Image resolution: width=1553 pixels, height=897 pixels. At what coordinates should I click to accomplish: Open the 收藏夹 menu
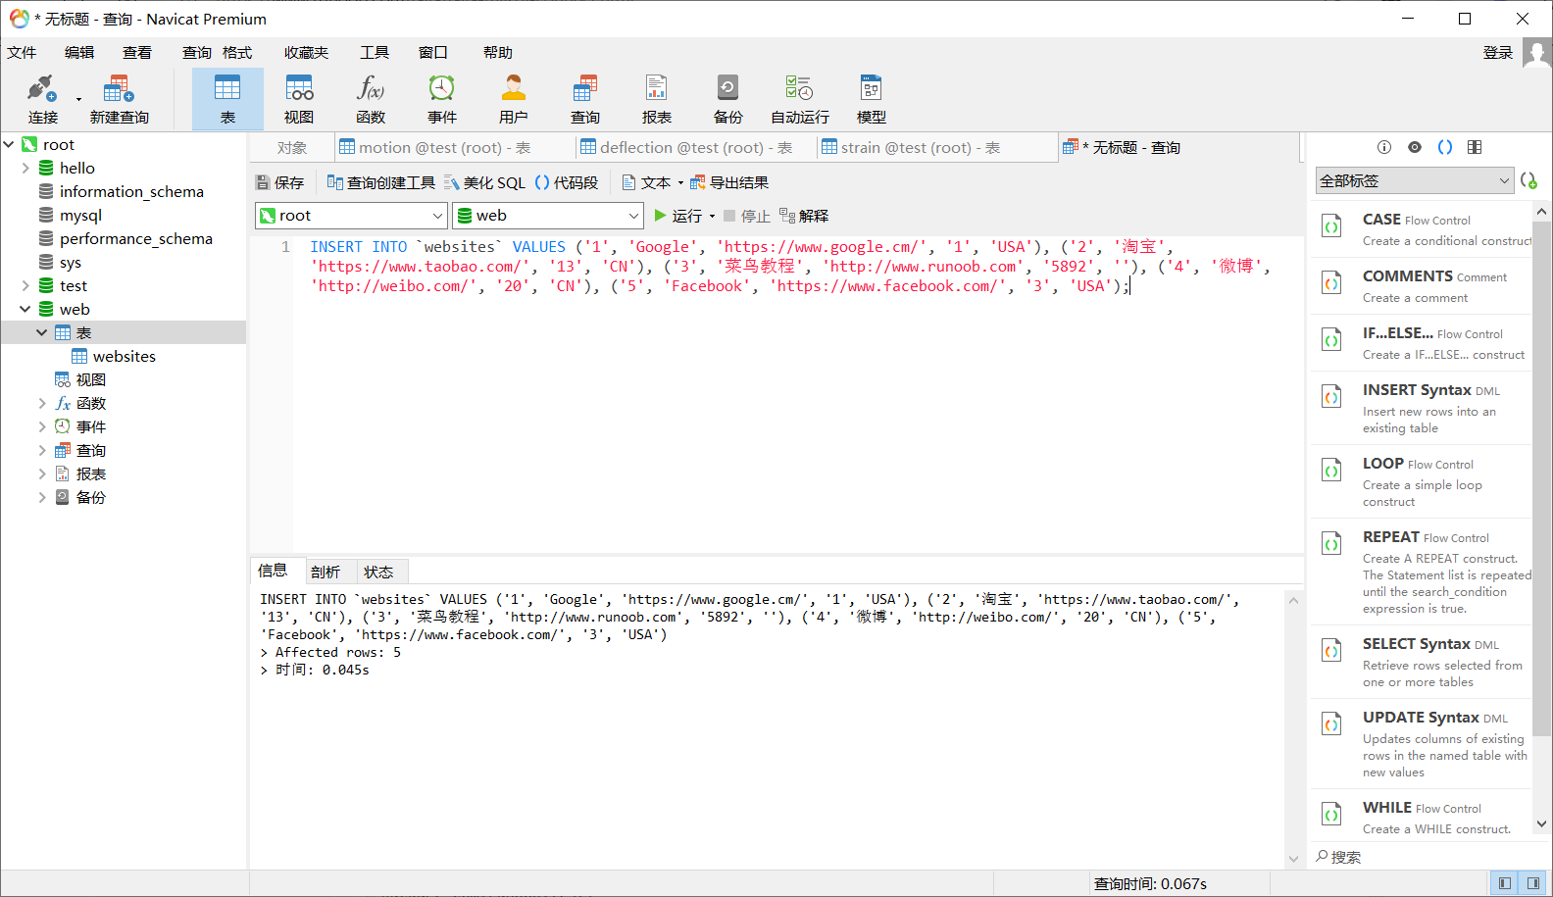[307, 53]
